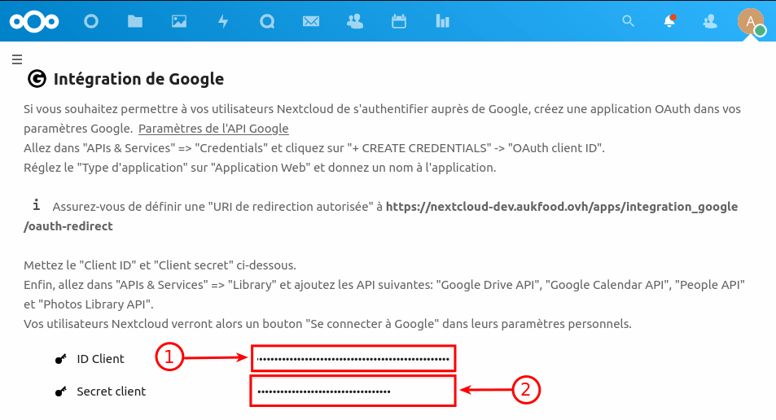776x420 pixels.
Task: Click the search magnifier icon
Action: [628, 21]
